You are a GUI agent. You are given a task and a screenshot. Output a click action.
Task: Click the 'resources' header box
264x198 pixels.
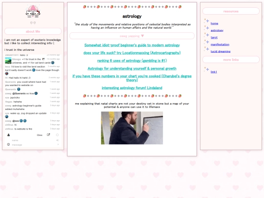231,11
